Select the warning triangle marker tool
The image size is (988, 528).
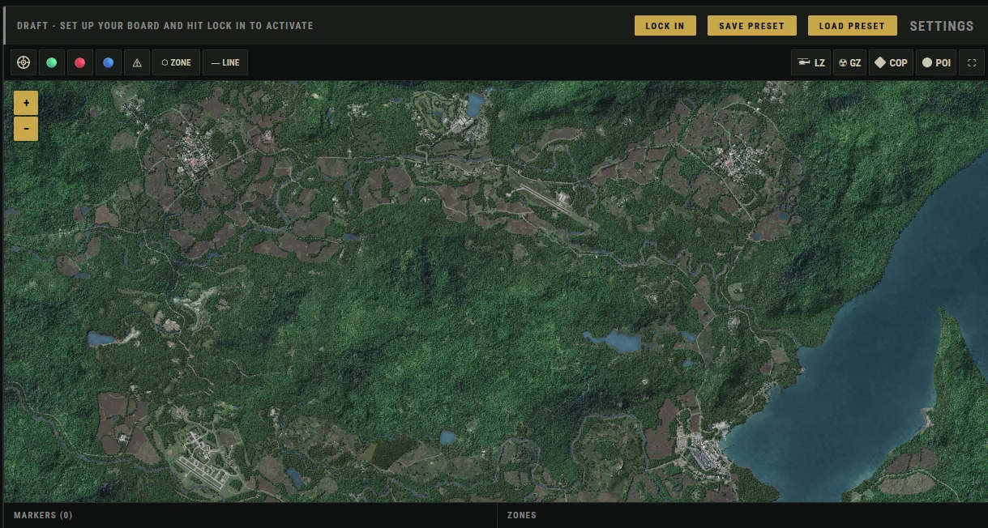click(137, 62)
